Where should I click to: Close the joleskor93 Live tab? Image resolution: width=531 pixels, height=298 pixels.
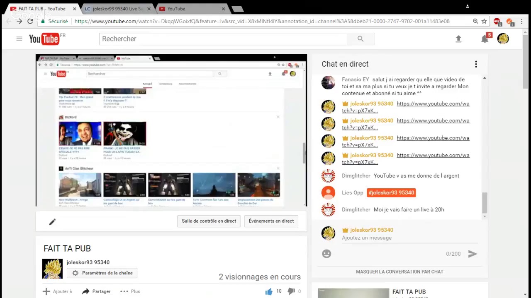point(149,9)
